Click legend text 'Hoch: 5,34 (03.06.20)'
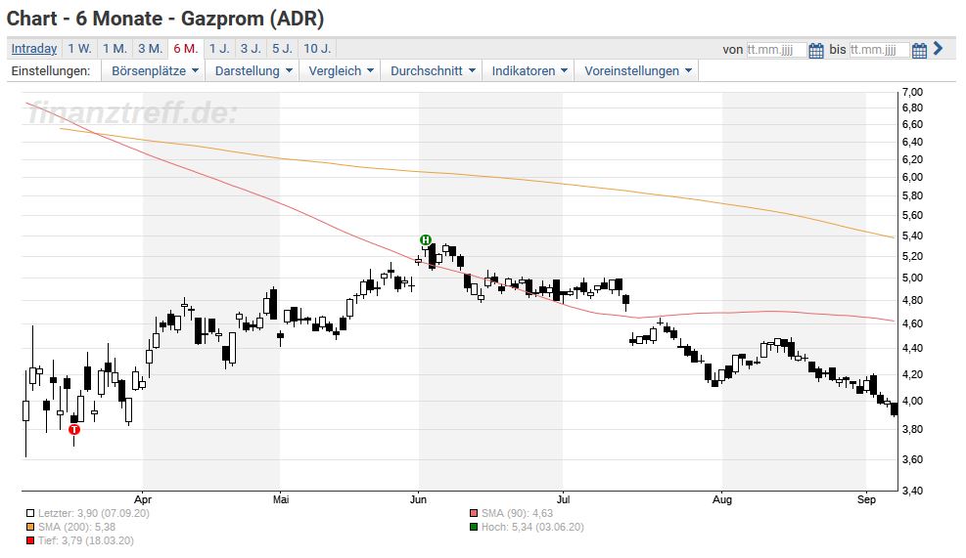966x558 pixels. 532,528
